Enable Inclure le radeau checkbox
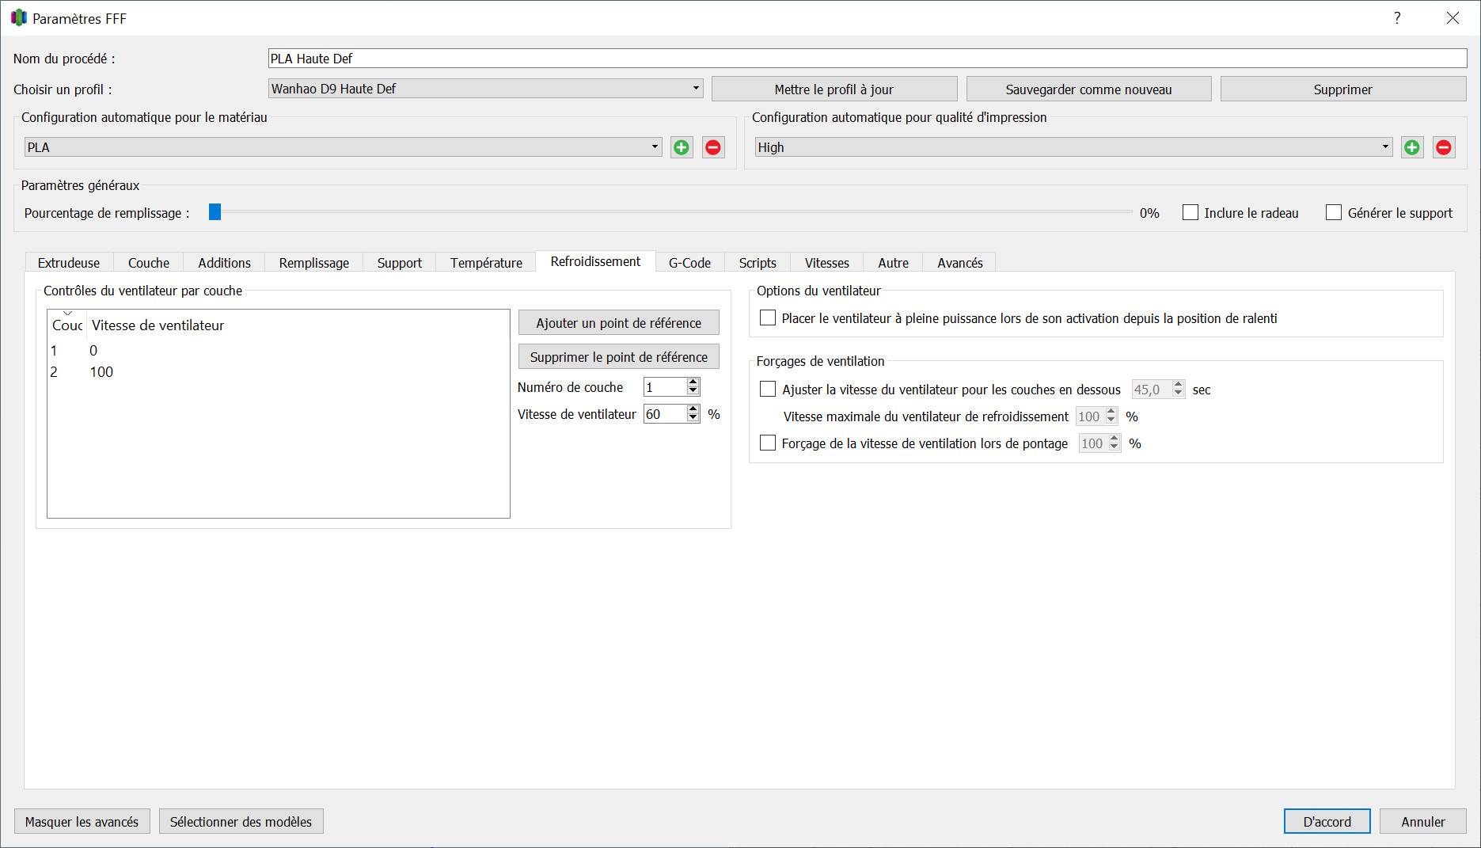Viewport: 1481px width, 848px height. [1190, 212]
